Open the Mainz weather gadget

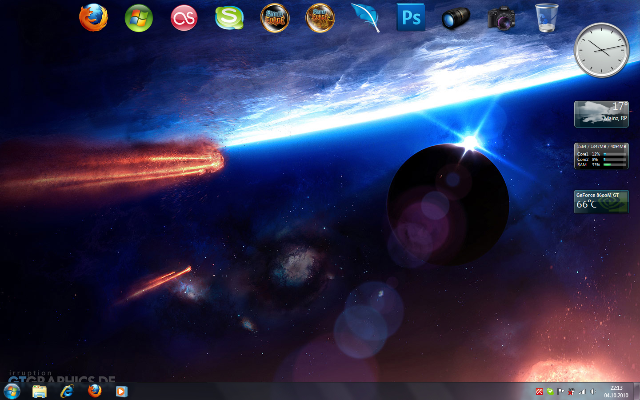click(x=601, y=114)
